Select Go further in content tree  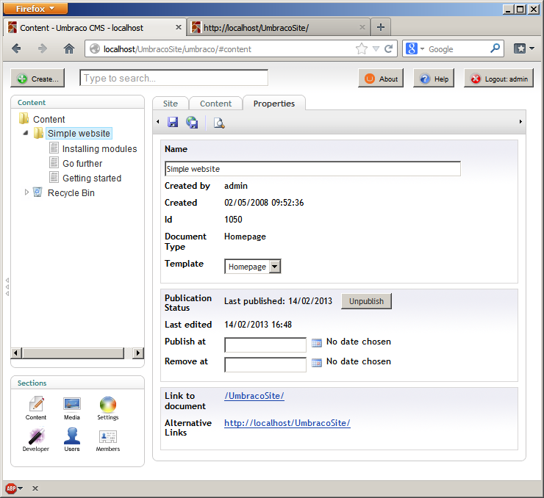[82, 163]
